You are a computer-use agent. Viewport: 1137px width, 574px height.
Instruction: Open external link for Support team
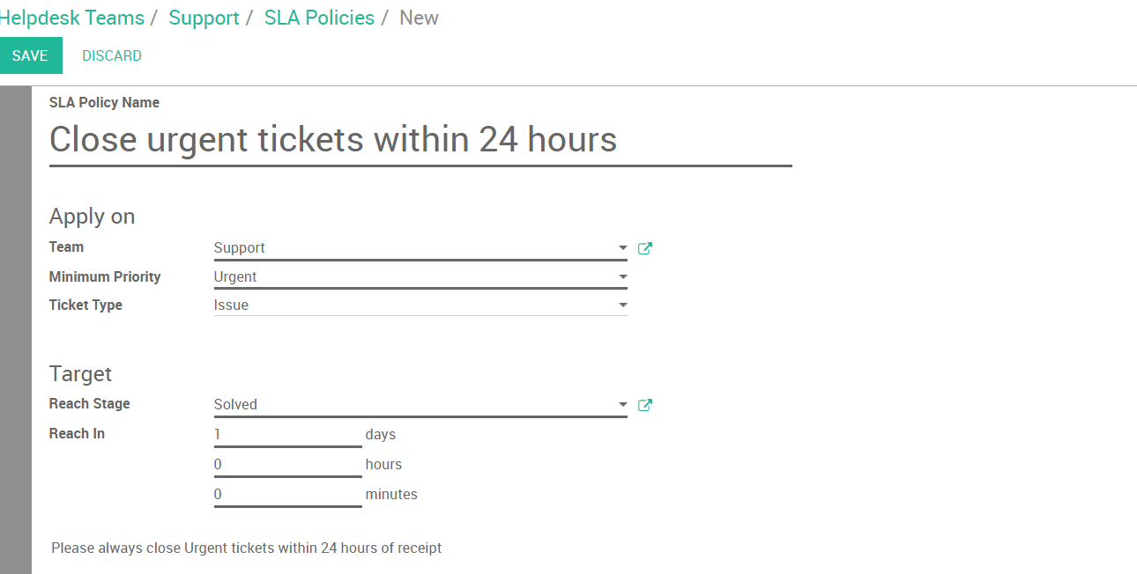point(645,248)
